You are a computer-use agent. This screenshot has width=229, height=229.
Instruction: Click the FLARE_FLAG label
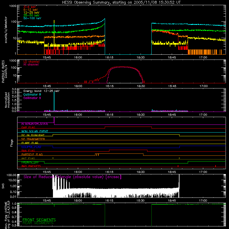30,143
